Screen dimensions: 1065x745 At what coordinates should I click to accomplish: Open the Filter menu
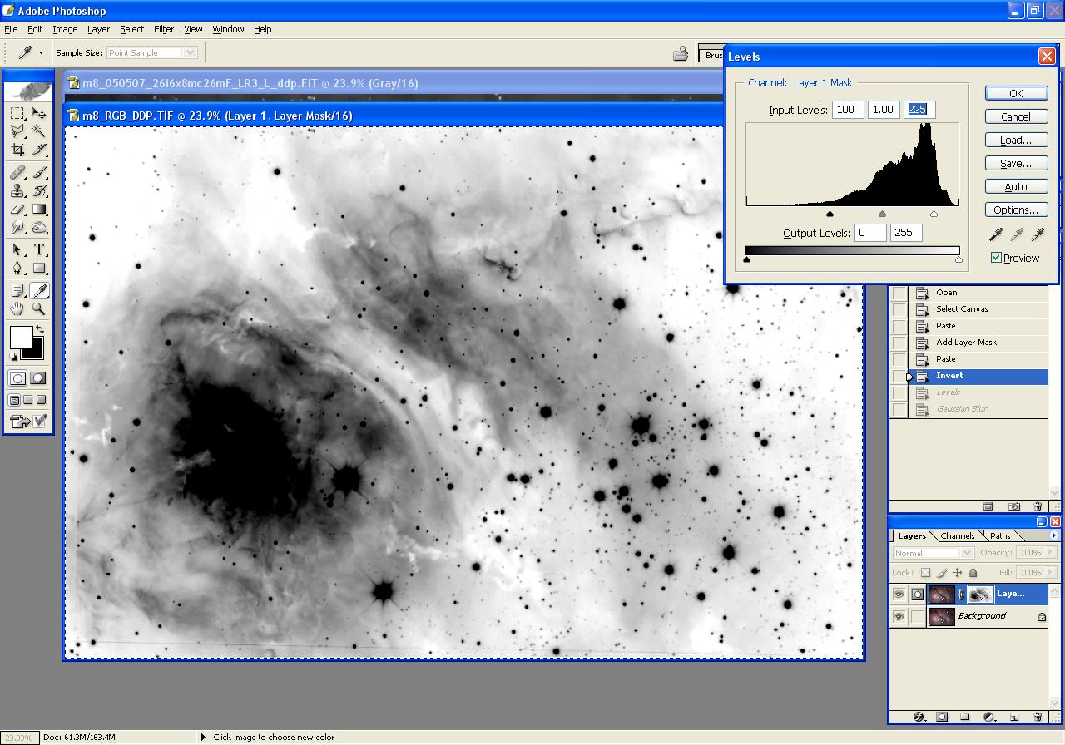(164, 29)
